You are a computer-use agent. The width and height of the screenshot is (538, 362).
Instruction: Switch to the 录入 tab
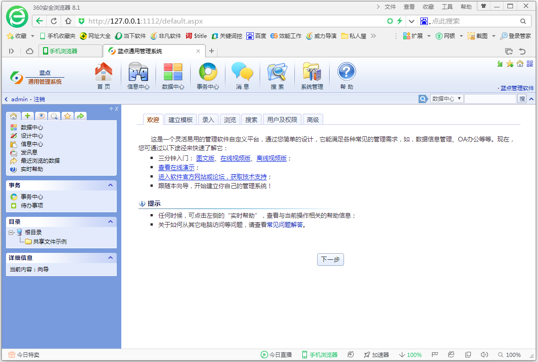(x=208, y=120)
